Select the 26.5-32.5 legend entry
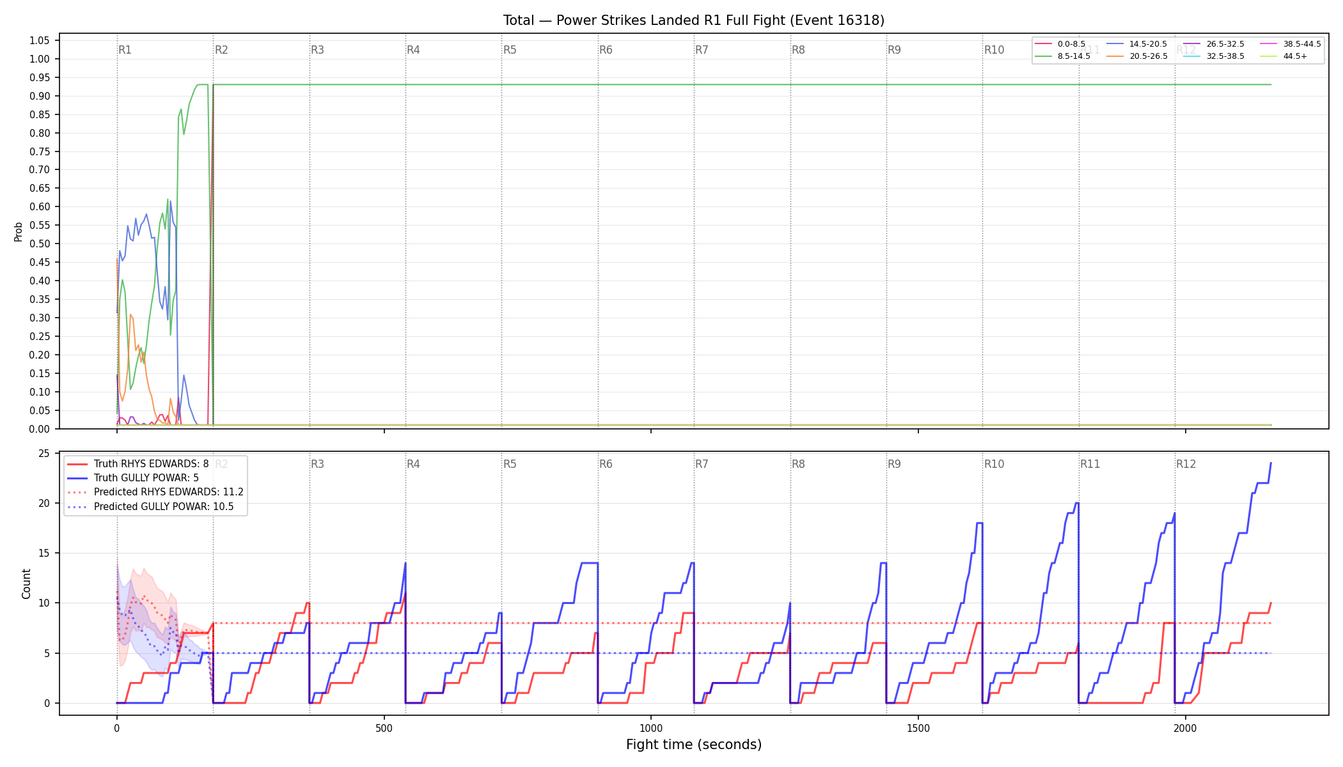1343x767 pixels. [1214, 44]
